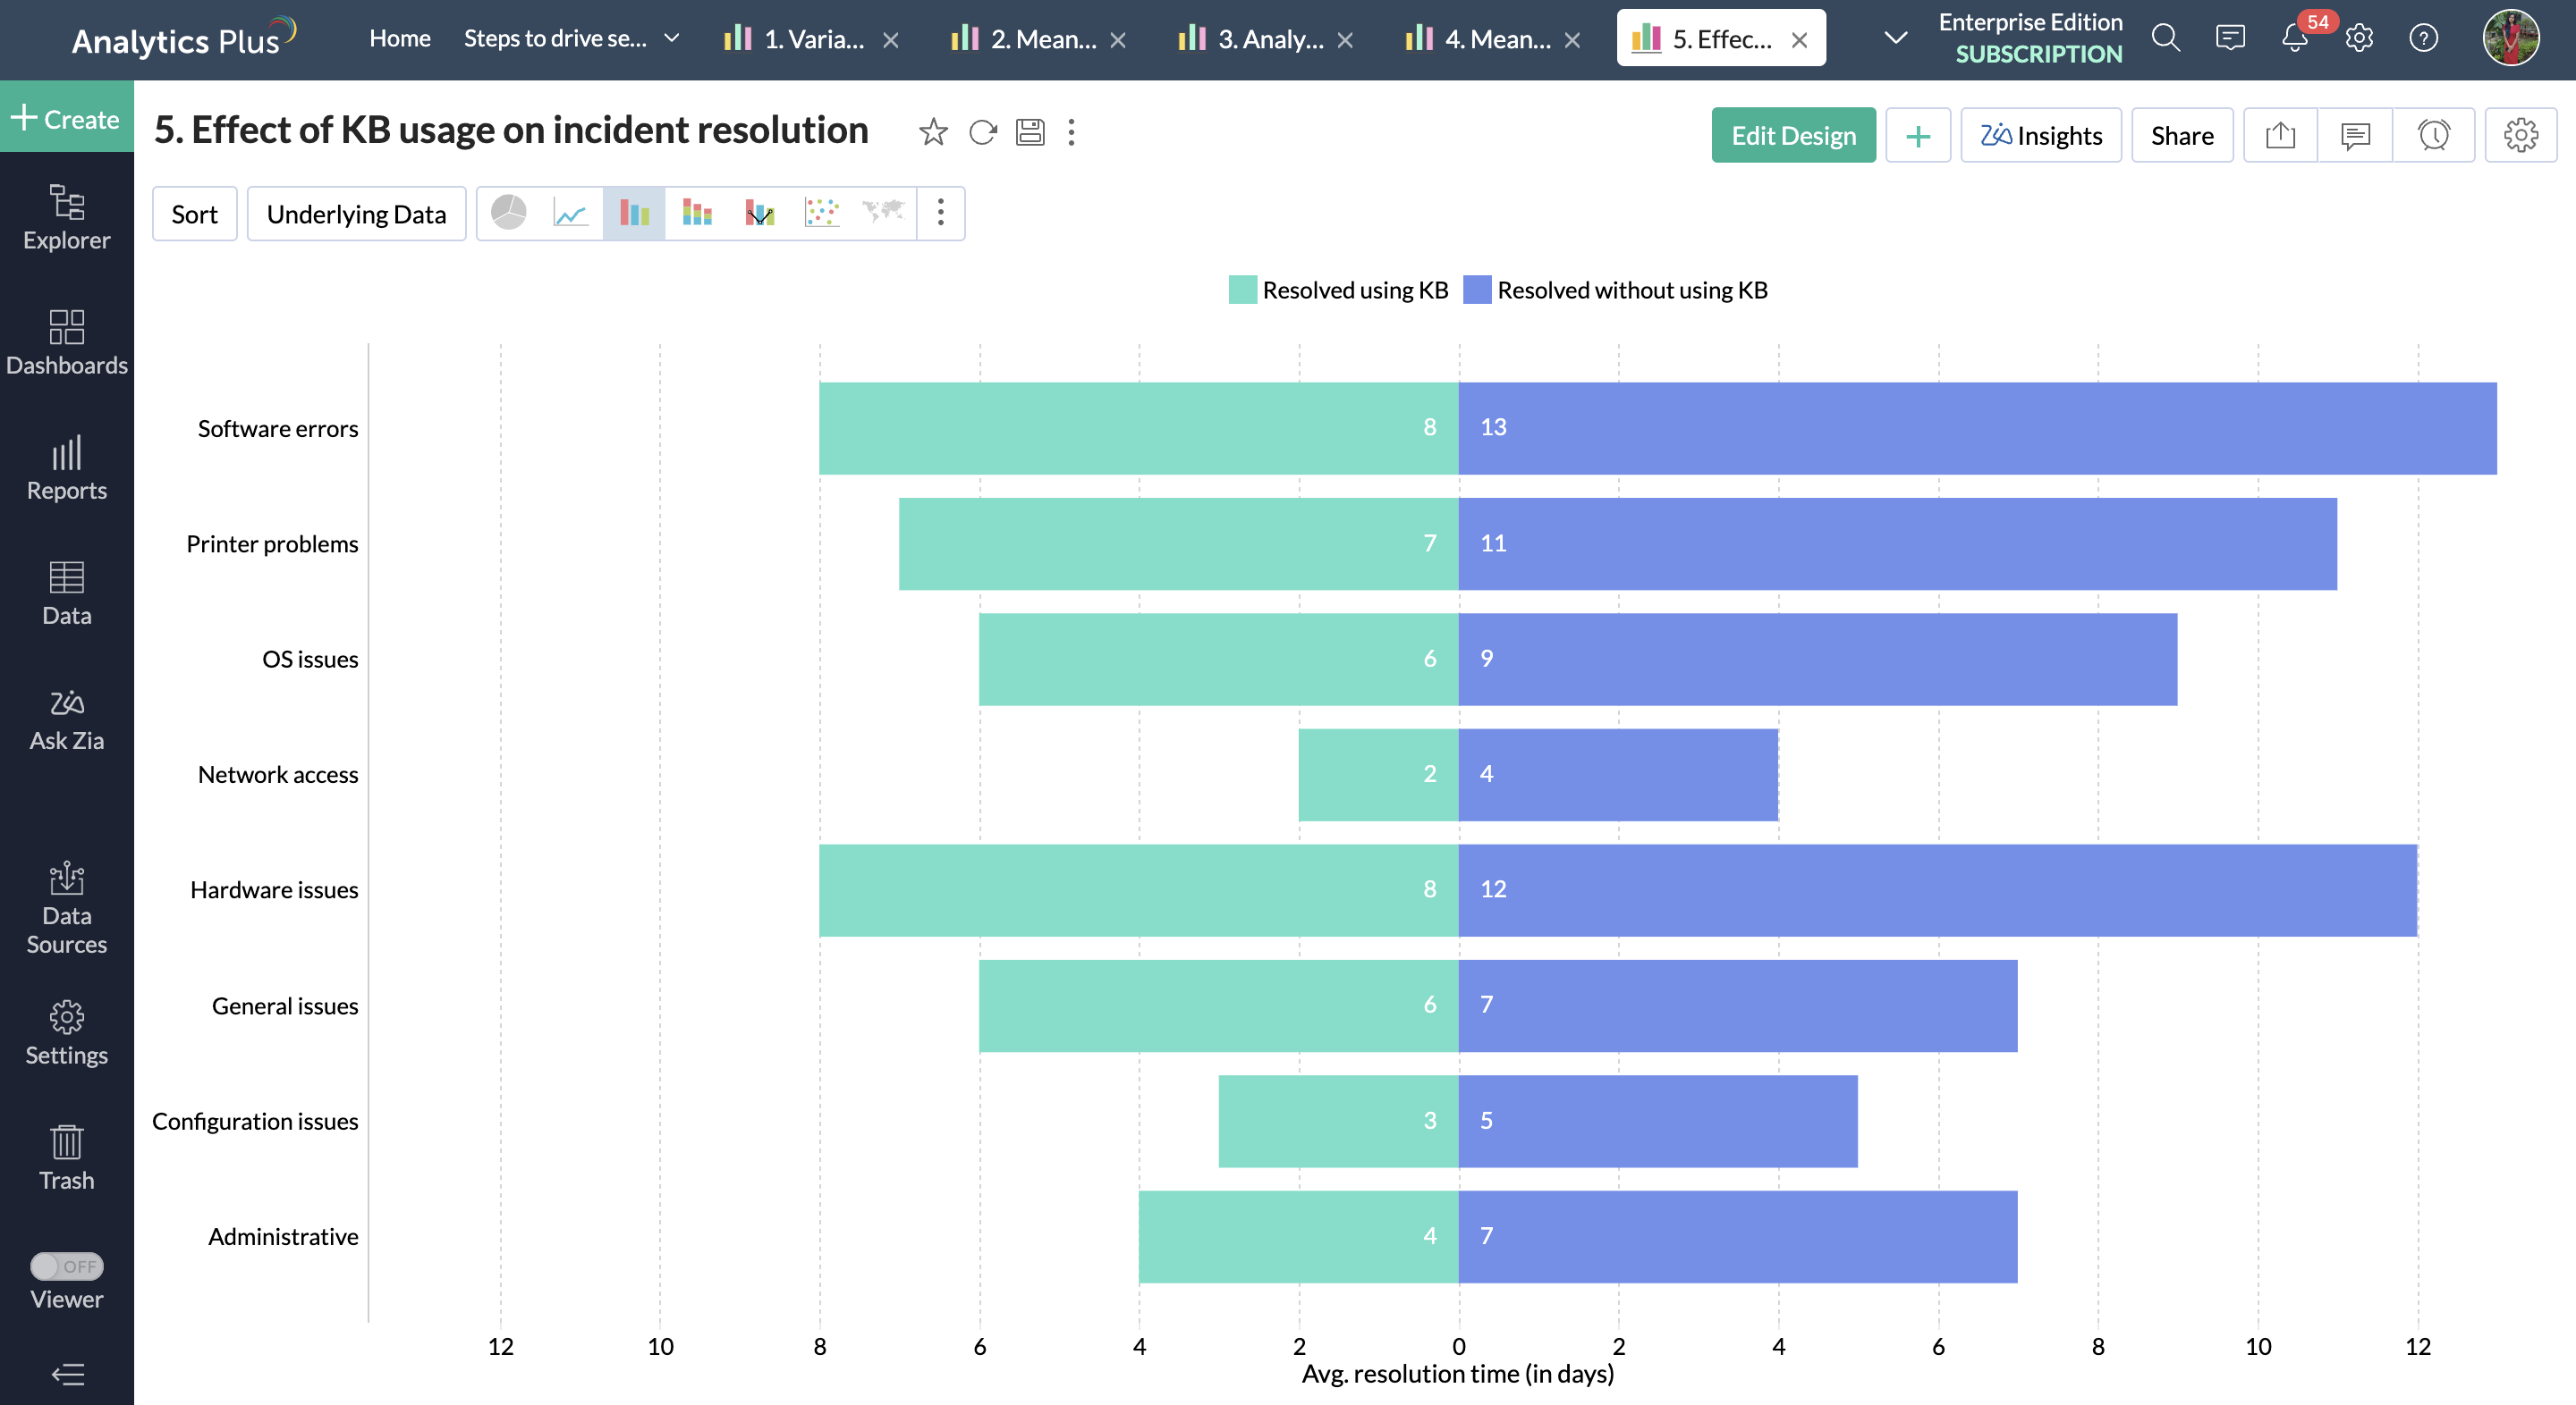Open Ask Zia in sidebar
This screenshot has height=1405, width=2576.
point(66,719)
